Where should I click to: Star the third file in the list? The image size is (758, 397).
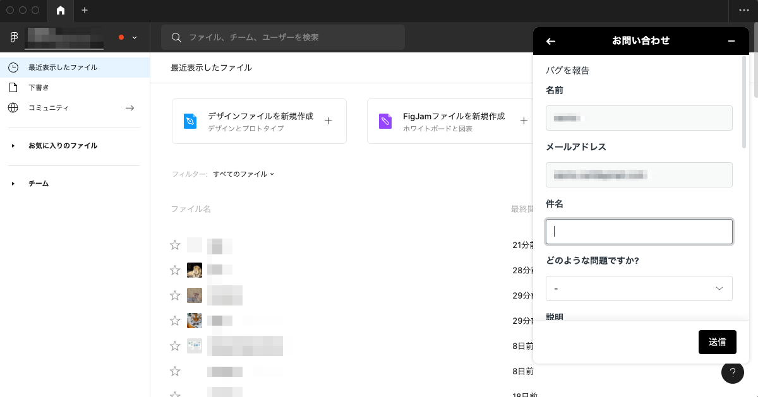click(175, 295)
